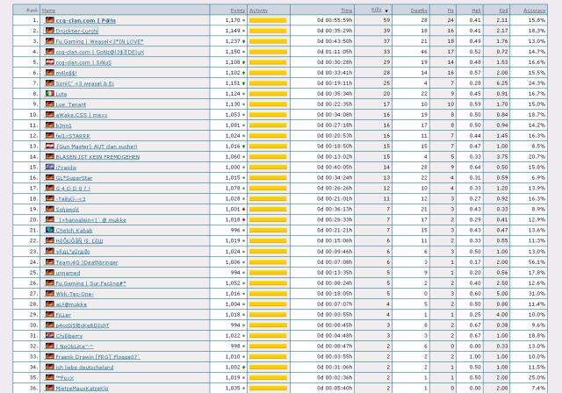Sort players by Time column header
Viewport: 562px width, 393px height.
point(346,10)
